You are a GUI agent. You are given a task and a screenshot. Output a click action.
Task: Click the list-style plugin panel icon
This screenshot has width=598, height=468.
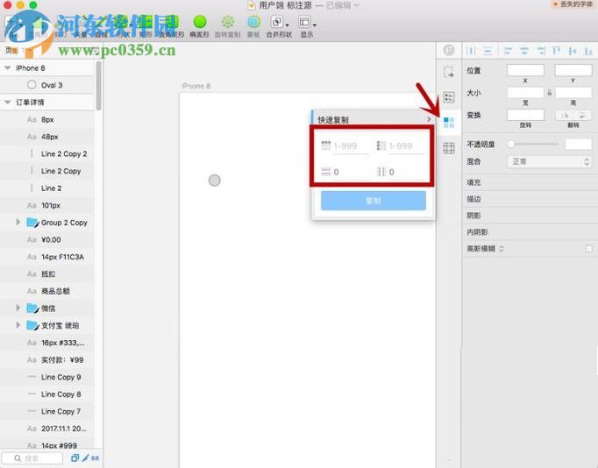449,97
